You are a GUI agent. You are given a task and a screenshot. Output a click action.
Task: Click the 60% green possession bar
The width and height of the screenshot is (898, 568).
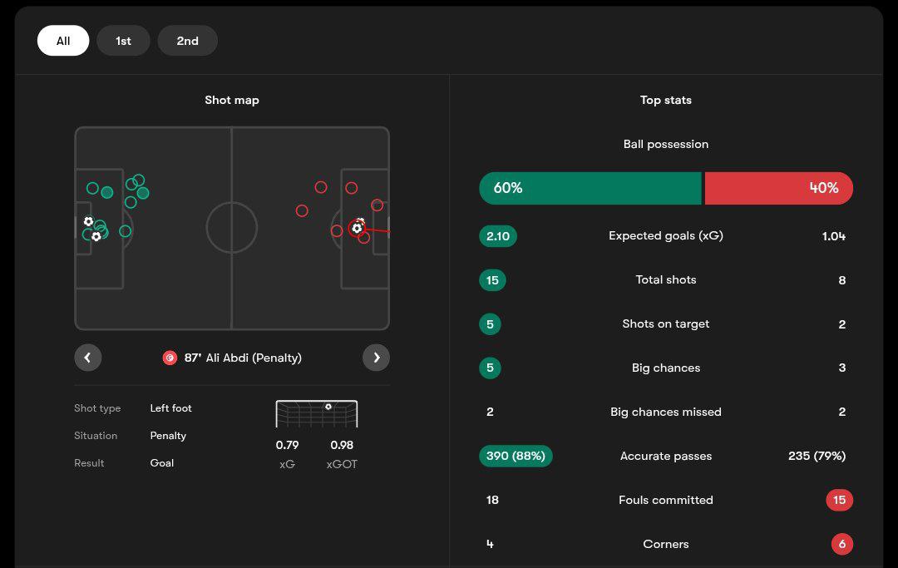(590, 188)
